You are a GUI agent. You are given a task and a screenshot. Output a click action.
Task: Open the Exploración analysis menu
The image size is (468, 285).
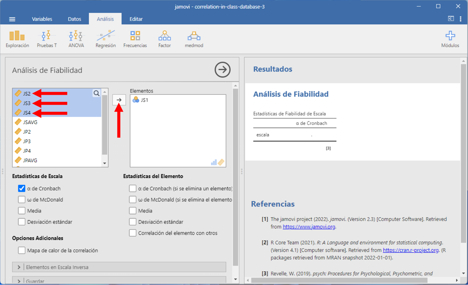pyautogui.click(x=17, y=39)
